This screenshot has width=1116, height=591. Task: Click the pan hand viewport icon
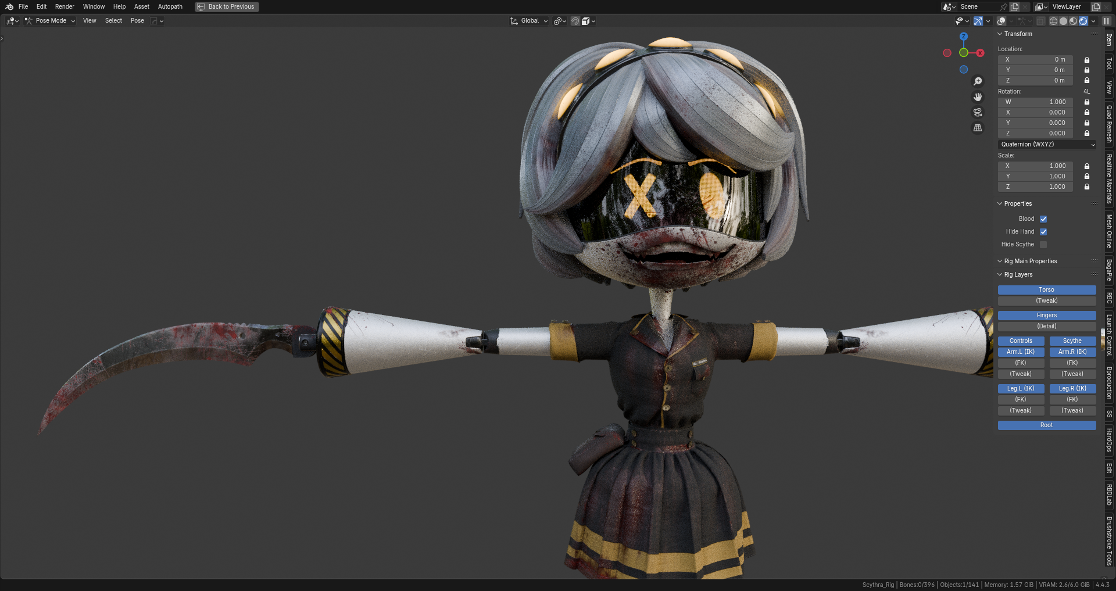(978, 96)
